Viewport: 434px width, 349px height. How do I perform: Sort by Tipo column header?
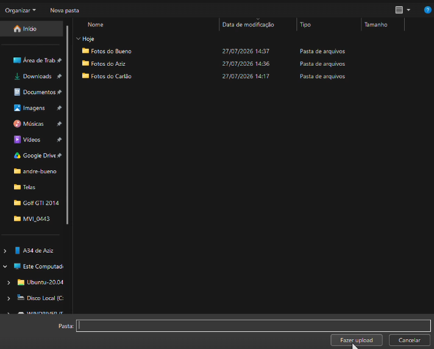pyautogui.click(x=305, y=24)
